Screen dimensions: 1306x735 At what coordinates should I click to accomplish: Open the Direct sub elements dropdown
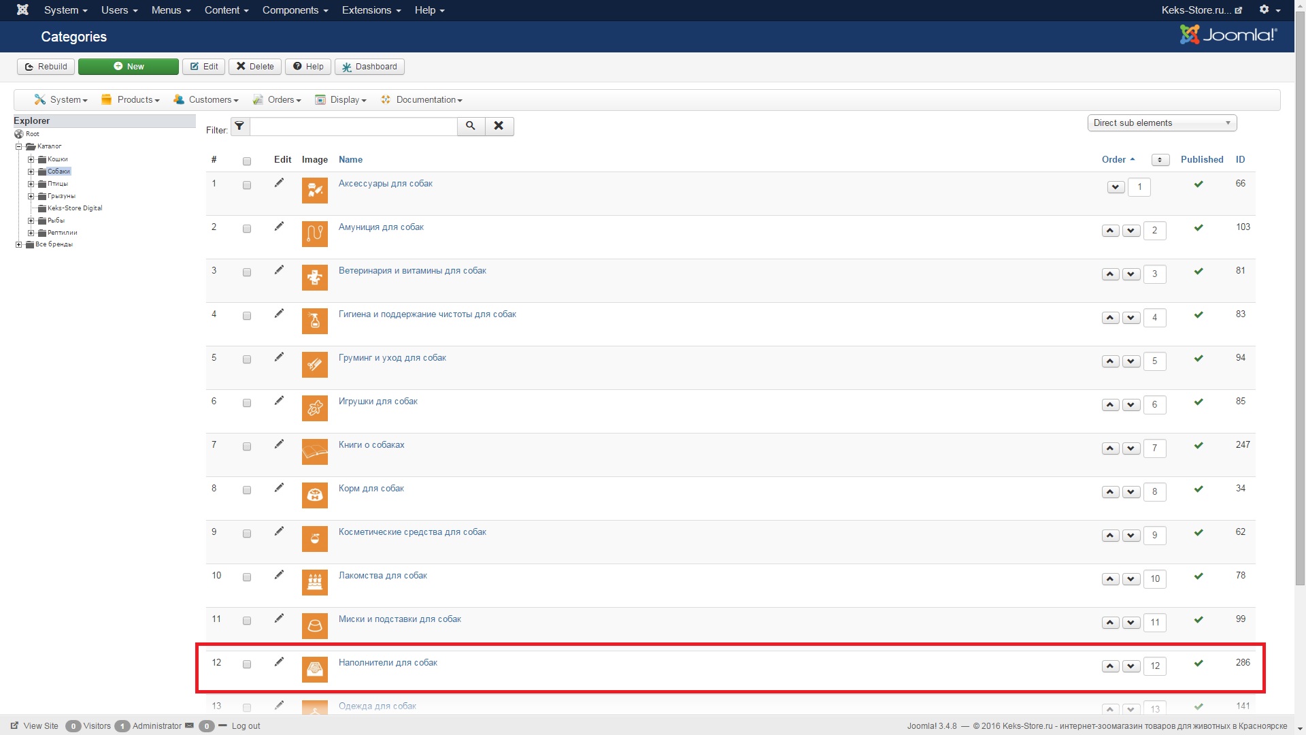(1161, 123)
